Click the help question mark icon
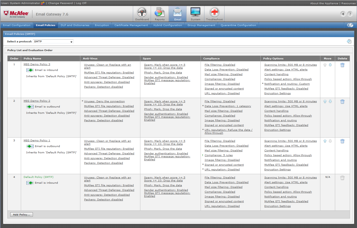The width and height of the screenshot is (357, 228). pos(350,14)
